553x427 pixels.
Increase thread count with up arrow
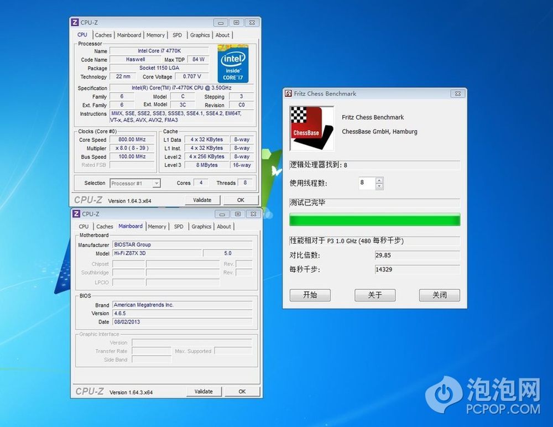pos(379,180)
